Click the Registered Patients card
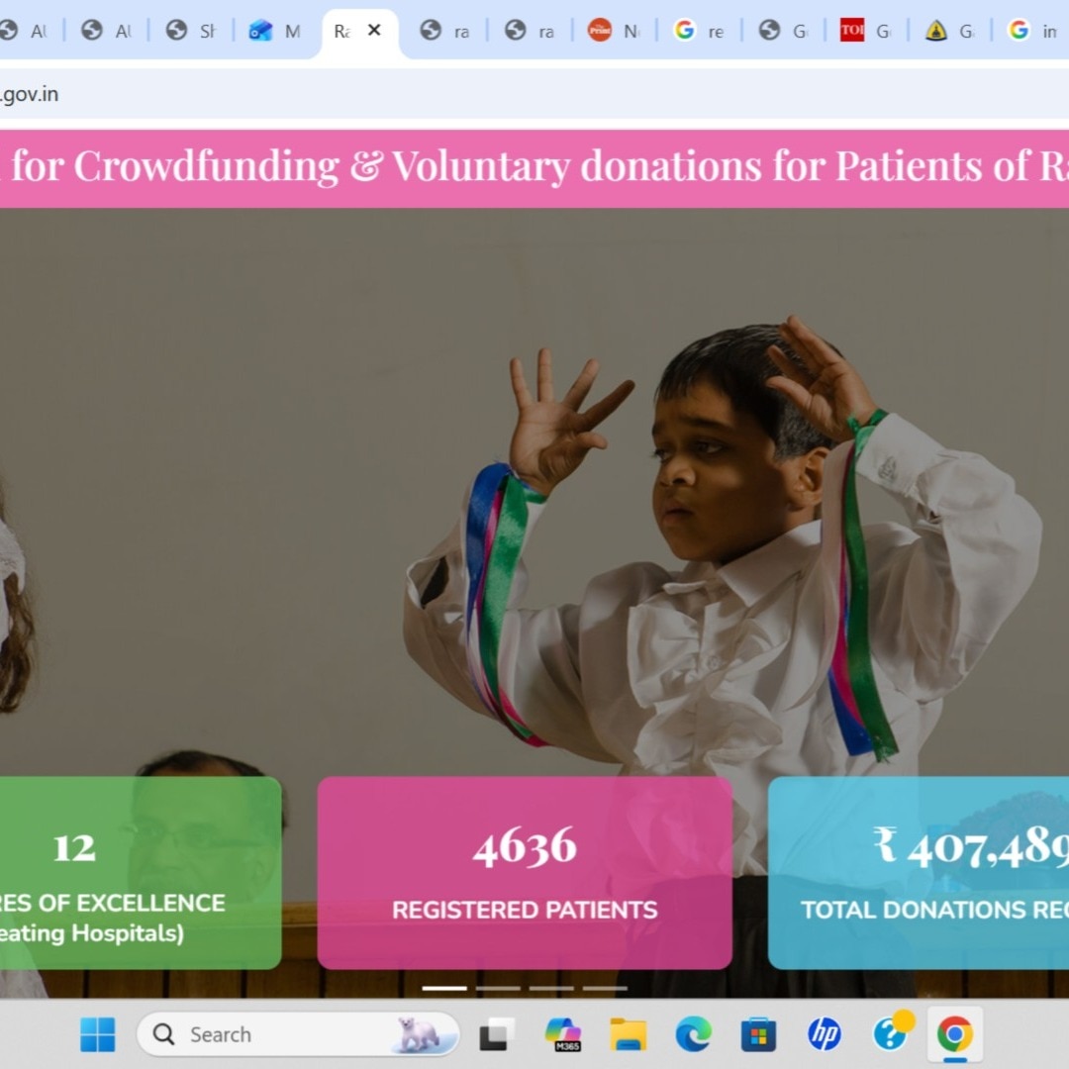 point(525,873)
